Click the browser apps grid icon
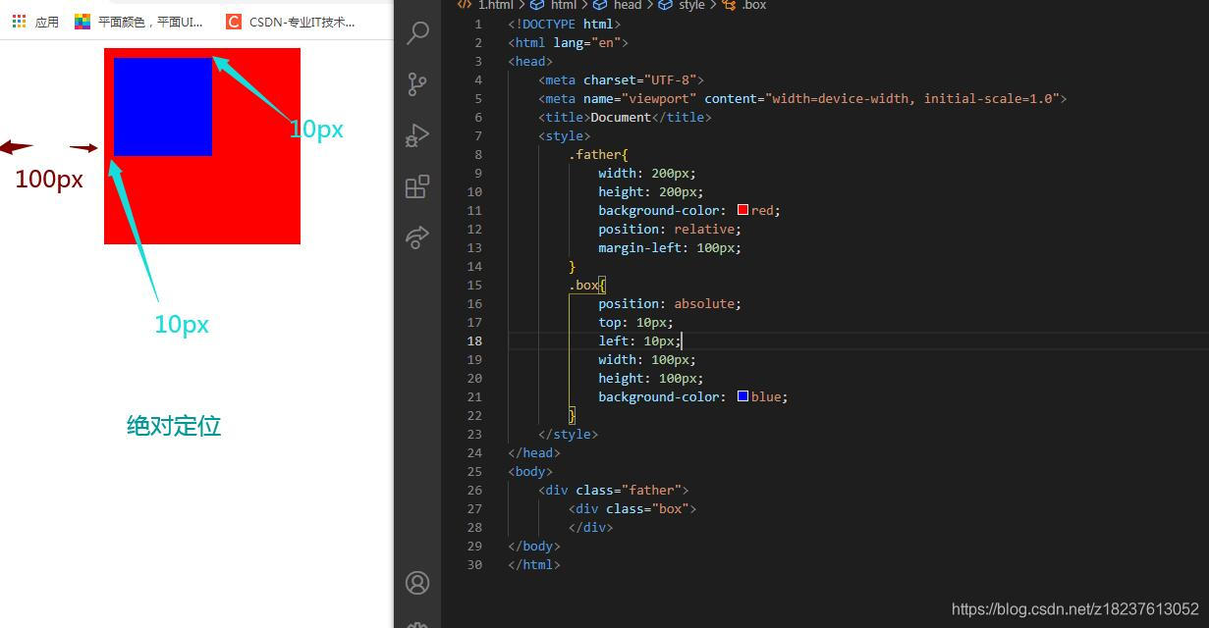Image resolution: width=1209 pixels, height=628 pixels. pos(20,21)
